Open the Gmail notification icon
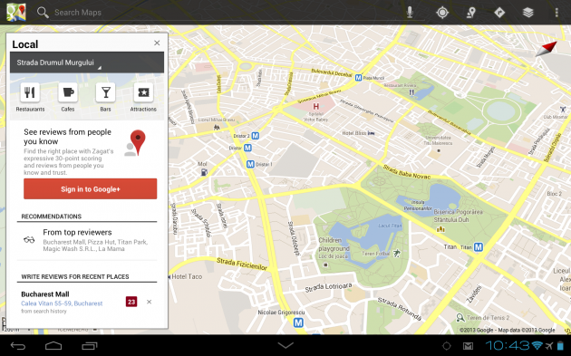The height and width of the screenshot is (356, 571). pos(468,346)
